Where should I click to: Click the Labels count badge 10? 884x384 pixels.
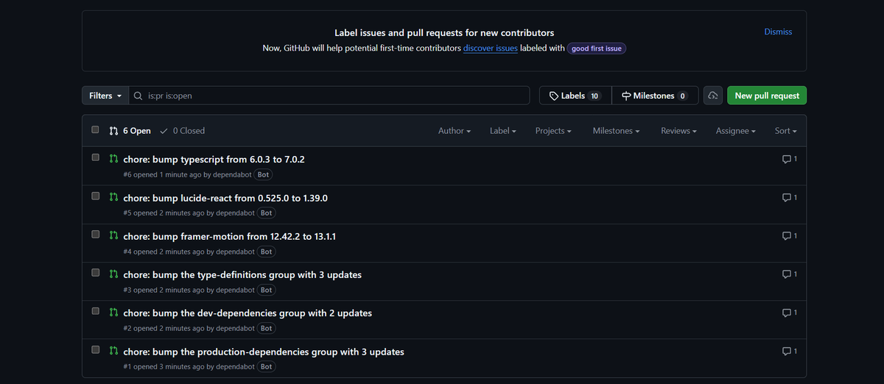click(594, 96)
